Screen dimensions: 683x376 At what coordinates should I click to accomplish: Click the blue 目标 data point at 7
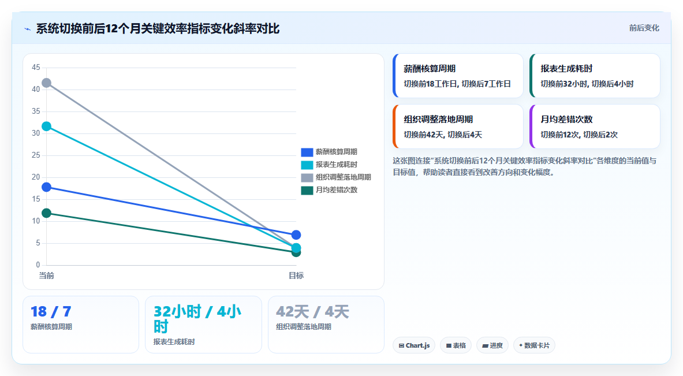click(296, 235)
